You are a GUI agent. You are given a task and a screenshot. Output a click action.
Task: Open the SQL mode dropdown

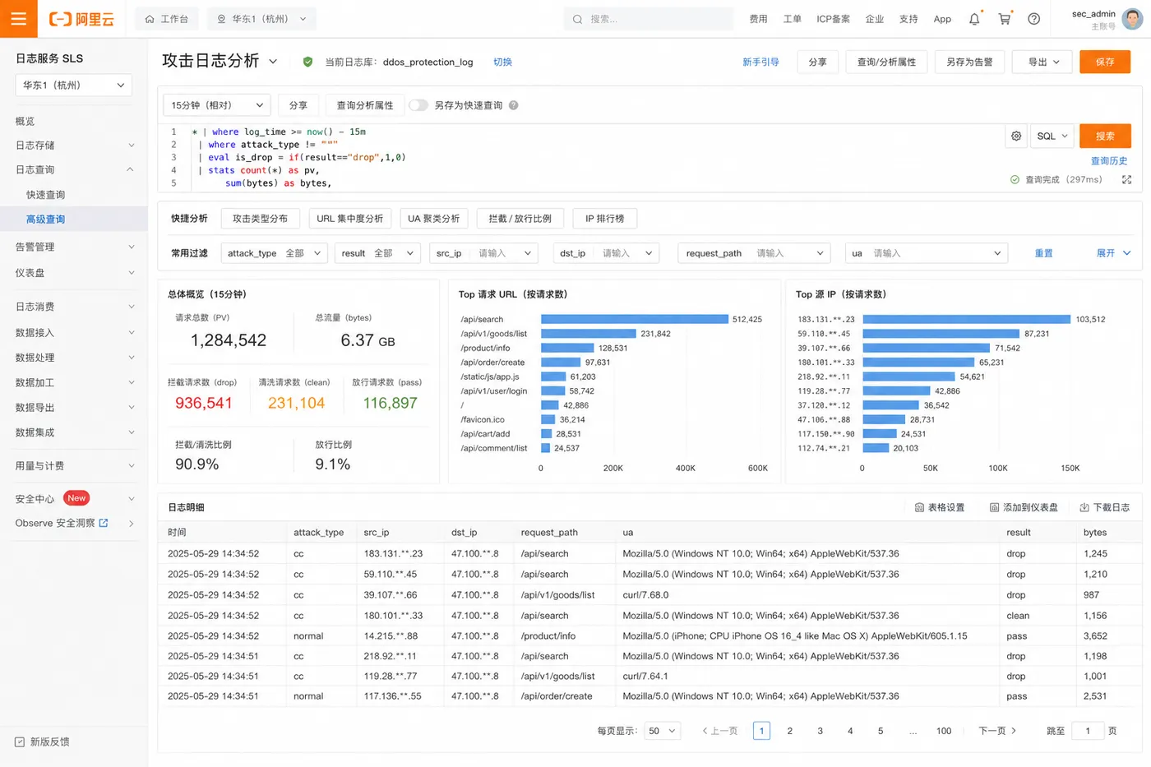coord(1052,136)
